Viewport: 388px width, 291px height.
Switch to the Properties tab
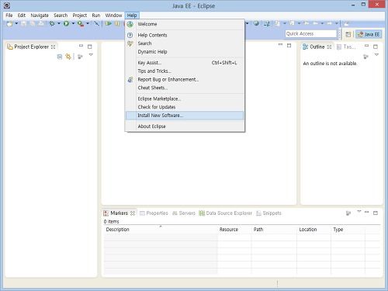pos(154,213)
